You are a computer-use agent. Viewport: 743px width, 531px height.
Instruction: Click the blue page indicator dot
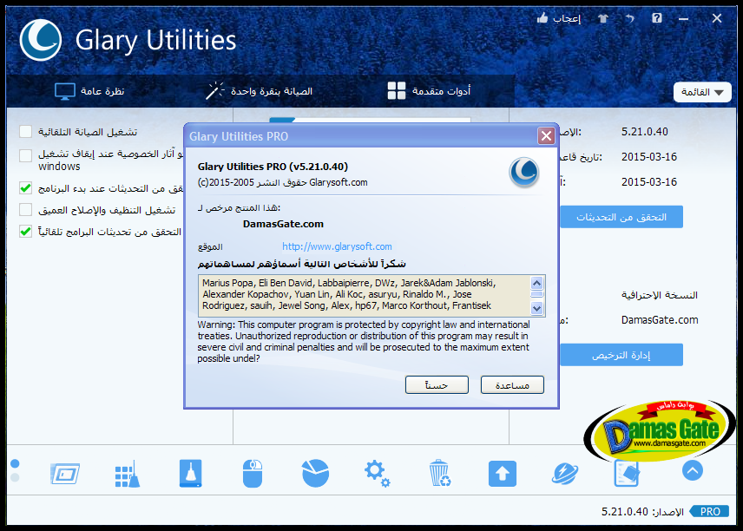click(x=15, y=463)
